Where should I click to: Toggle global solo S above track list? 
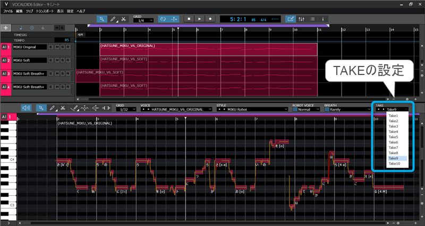click(x=62, y=28)
